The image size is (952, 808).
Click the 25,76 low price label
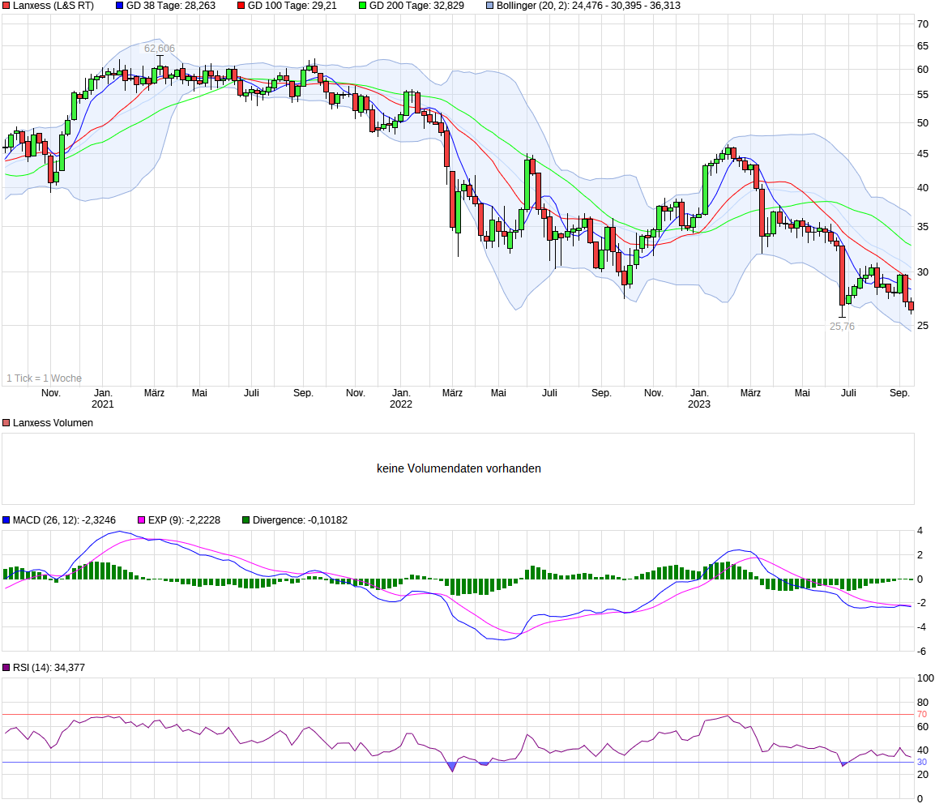(x=843, y=327)
